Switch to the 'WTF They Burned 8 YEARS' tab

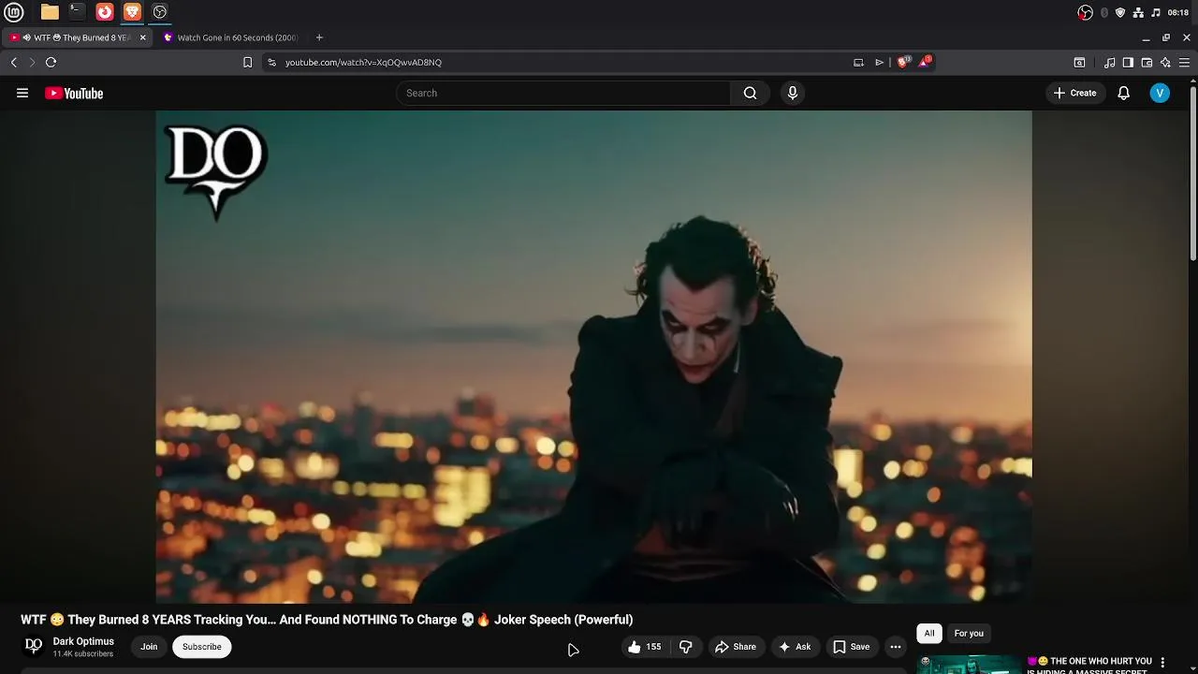(x=78, y=37)
